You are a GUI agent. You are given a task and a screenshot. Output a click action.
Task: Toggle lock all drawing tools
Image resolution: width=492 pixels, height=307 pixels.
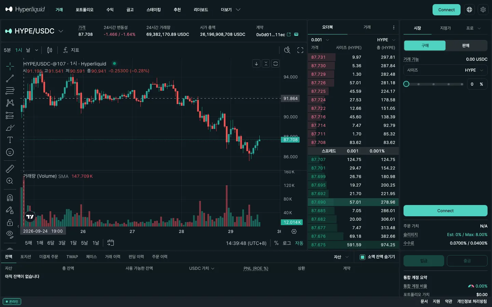[x=10, y=222]
